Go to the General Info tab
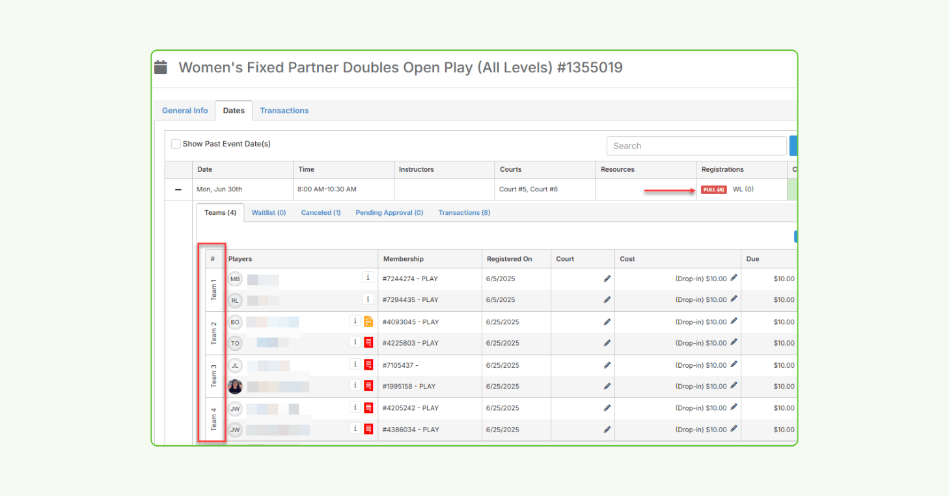The image size is (949, 496). [x=185, y=110]
